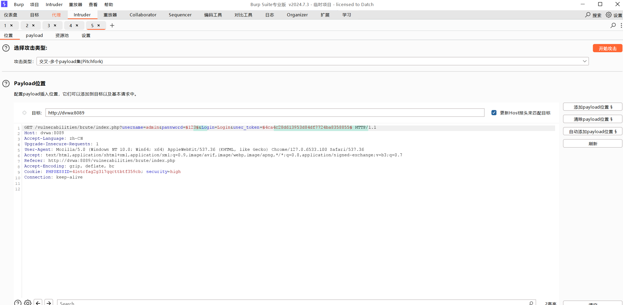Add a new Intruder tab with plus icon
Screen dimensions: 623x305
(112, 25)
